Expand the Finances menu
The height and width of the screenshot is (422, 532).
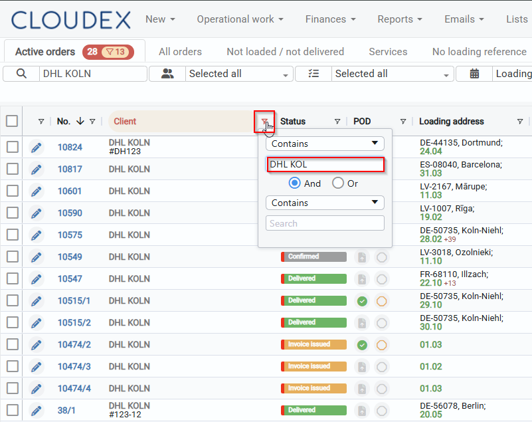tap(331, 19)
